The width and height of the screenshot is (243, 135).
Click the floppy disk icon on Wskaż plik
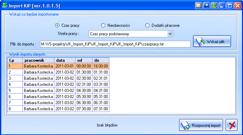[x=200, y=41]
